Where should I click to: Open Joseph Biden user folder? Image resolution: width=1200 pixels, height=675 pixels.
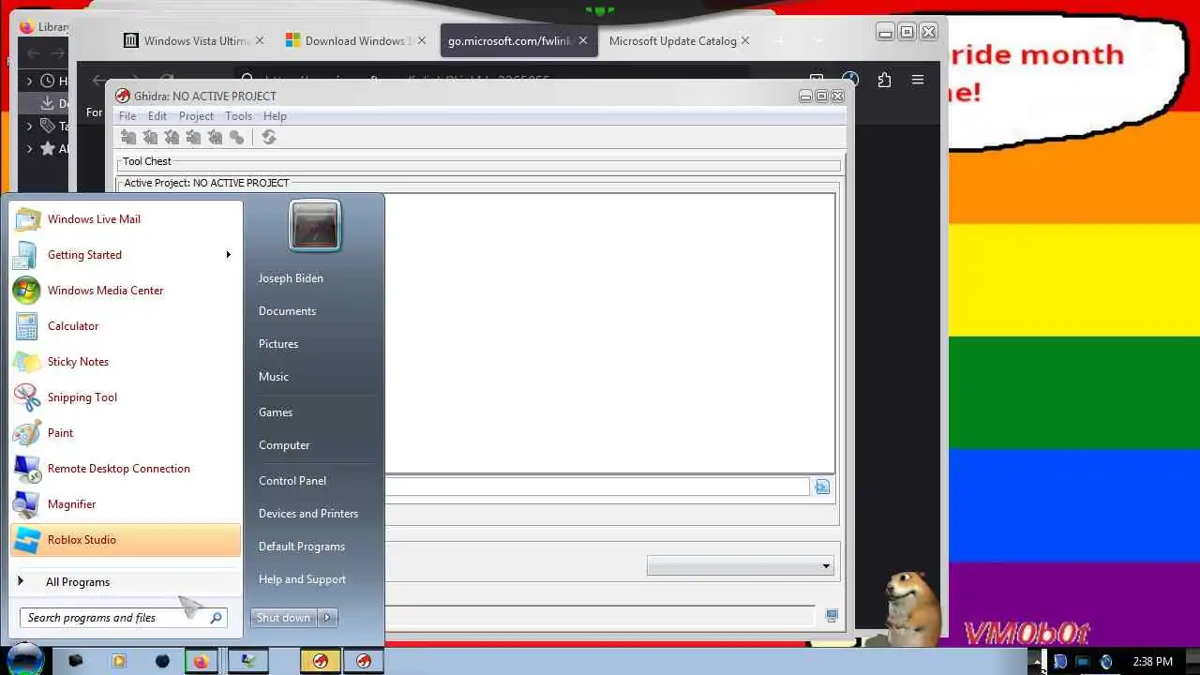pos(291,278)
